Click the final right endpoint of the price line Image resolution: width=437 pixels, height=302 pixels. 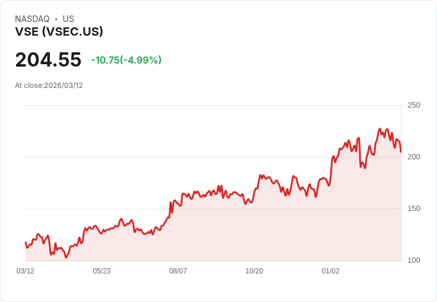401,152
